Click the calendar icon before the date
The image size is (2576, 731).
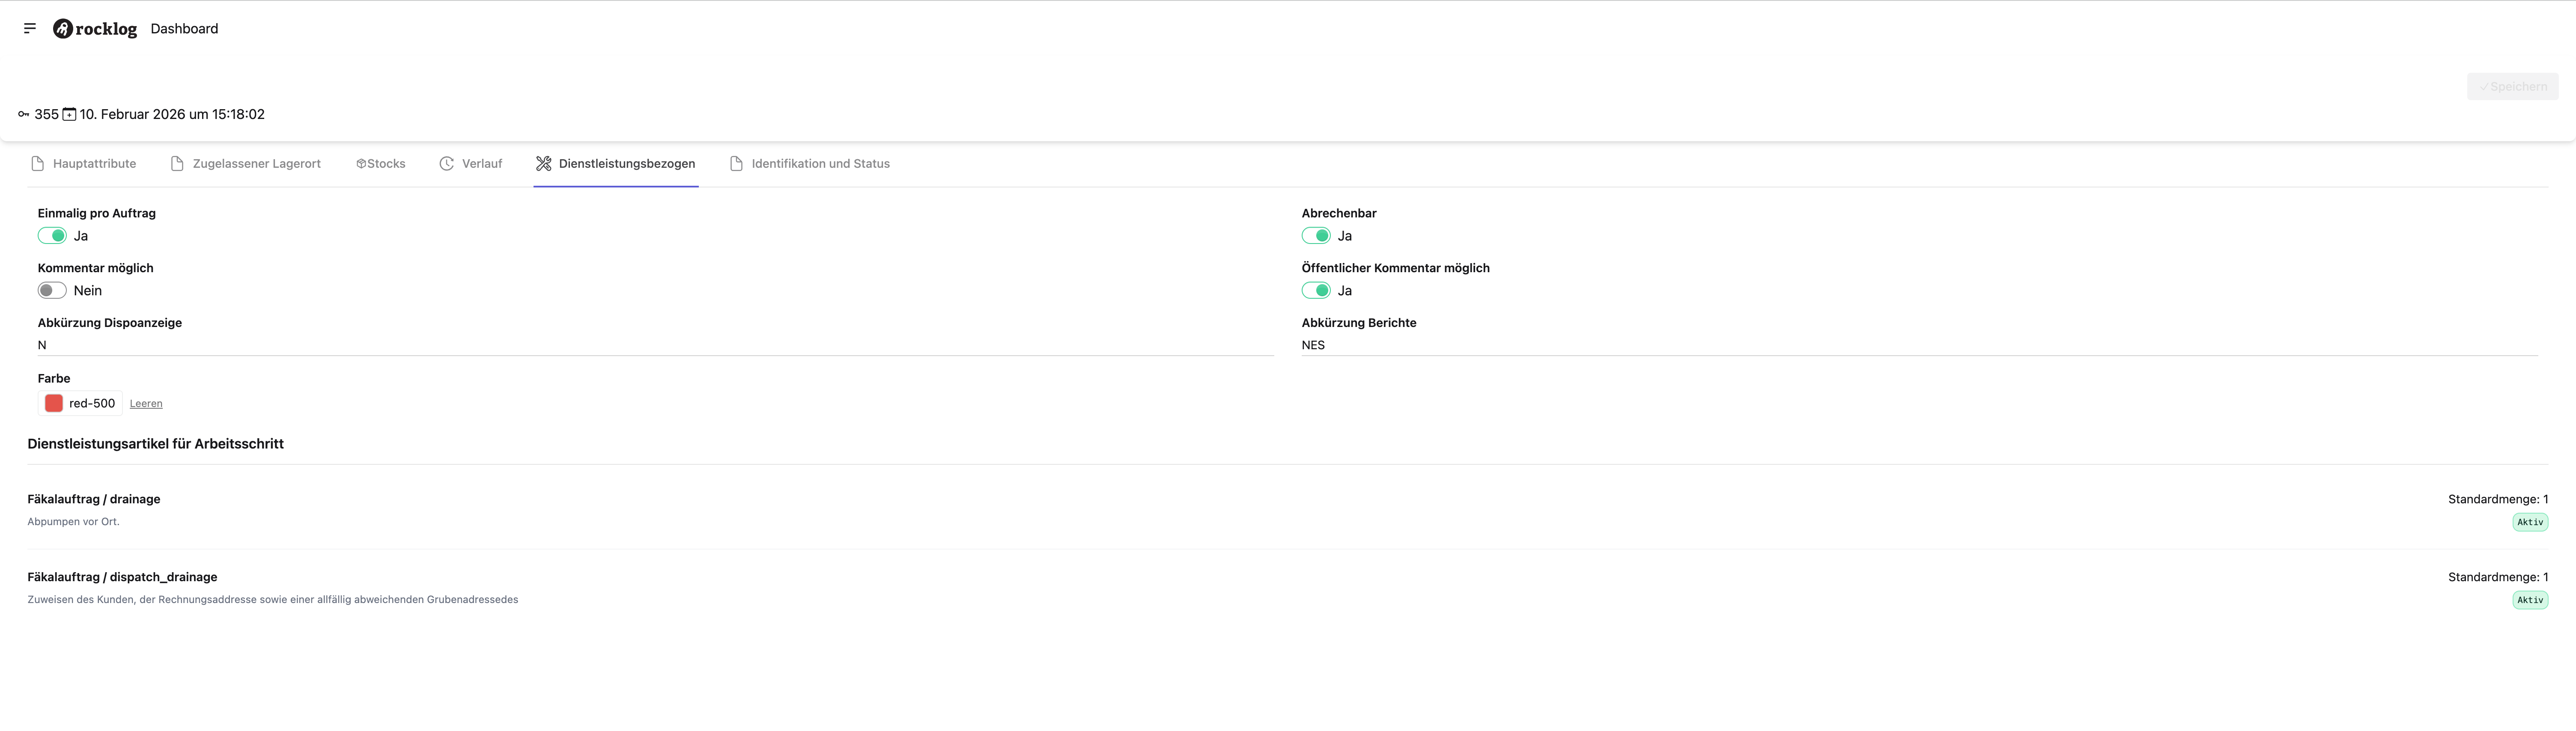(x=70, y=114)
